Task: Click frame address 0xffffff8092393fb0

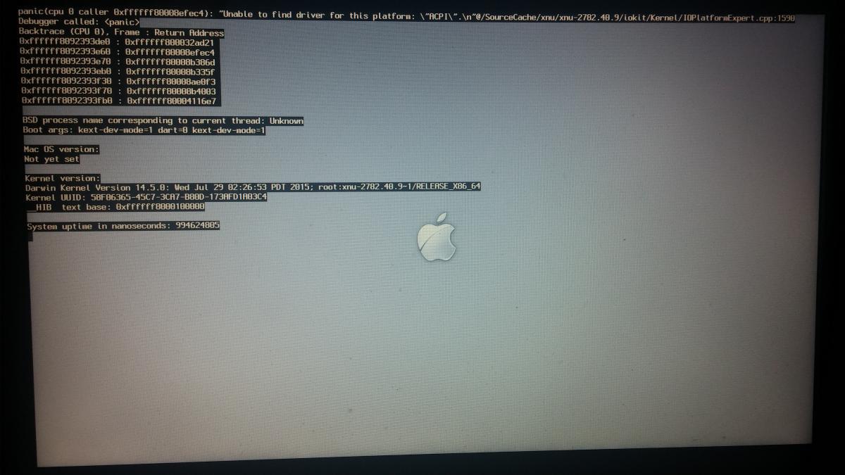Action: tap(66, 101)
